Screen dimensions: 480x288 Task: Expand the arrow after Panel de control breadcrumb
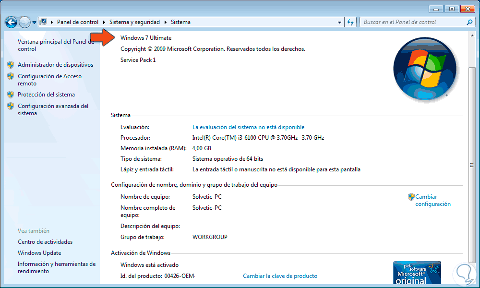tap(104, 22)
